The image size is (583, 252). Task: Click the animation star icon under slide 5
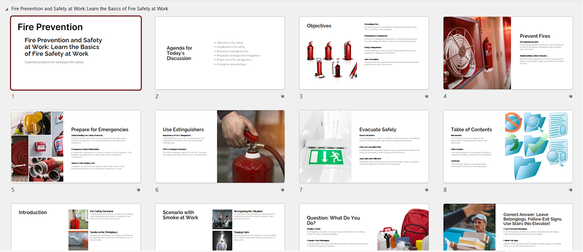pos(139,190)
